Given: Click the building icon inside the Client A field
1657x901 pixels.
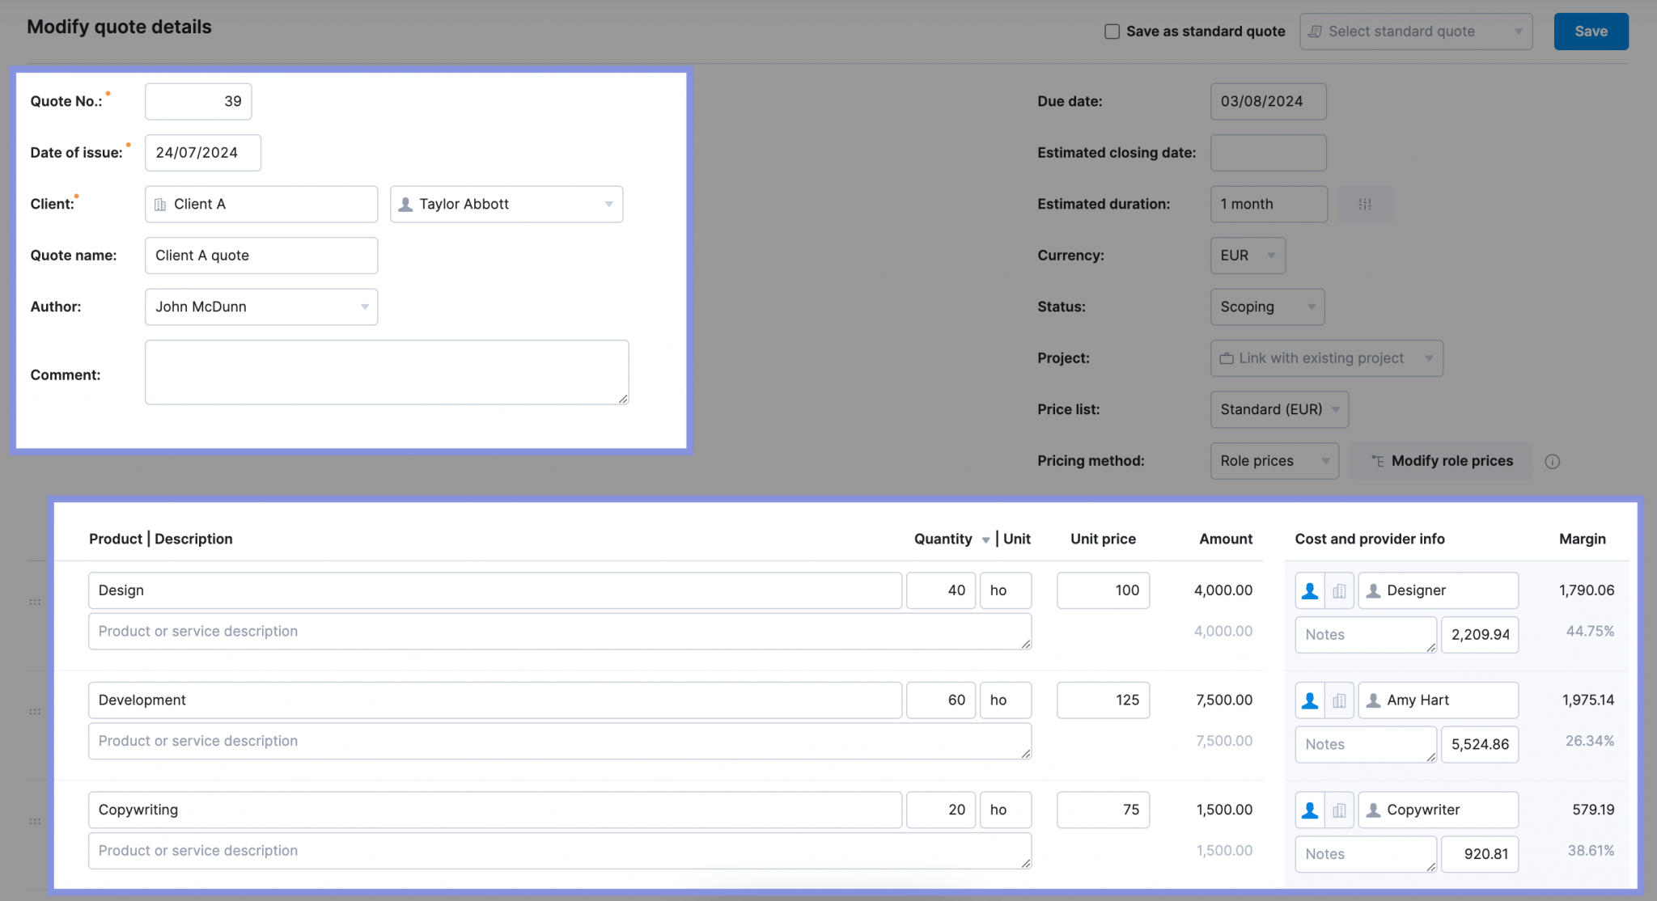Looking at the screenshot, I should pos(160,204).
